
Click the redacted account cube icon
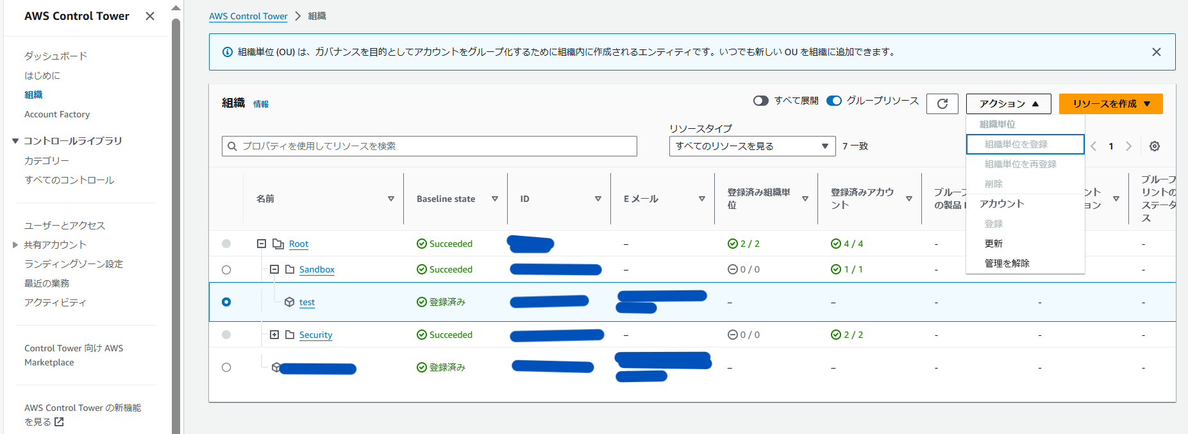coord(276,367)
